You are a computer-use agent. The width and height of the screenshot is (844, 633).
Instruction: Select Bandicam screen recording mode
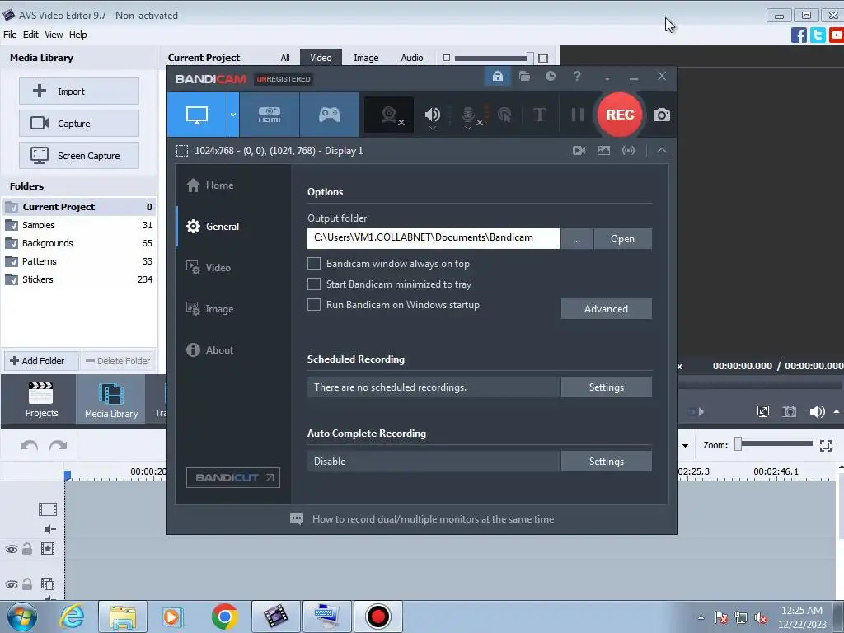tap(196, 115)
